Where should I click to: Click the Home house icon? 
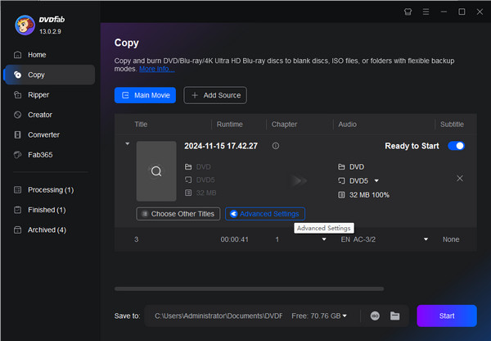pyautogui.click(x=18, y=55)
